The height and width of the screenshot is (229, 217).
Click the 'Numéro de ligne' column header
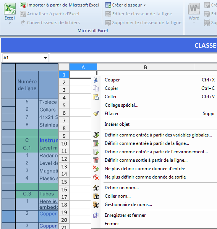[27, 85]
